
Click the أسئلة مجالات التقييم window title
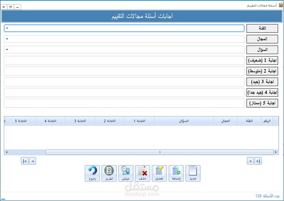click(x=262, y=6)
